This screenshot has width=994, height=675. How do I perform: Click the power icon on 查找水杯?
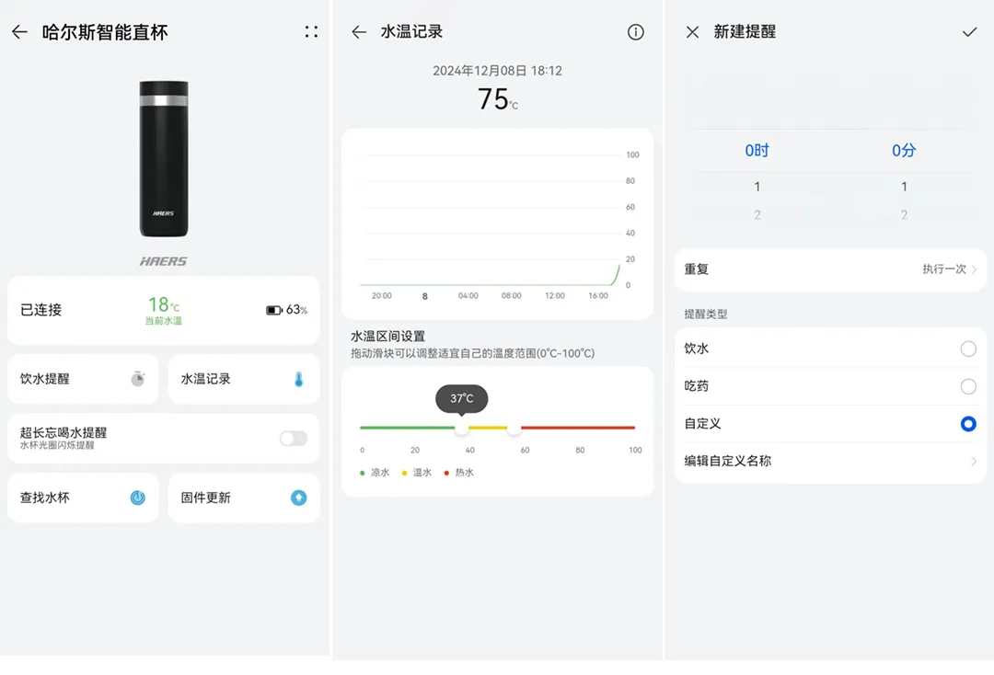pos(137,498)
